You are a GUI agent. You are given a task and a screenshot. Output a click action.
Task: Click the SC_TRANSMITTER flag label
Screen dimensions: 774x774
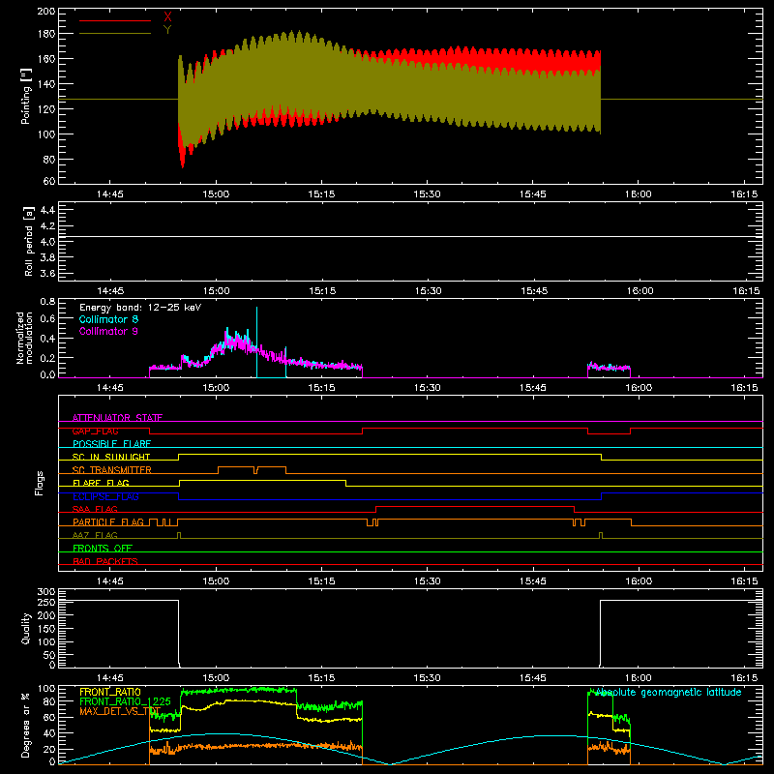point(112,470)
